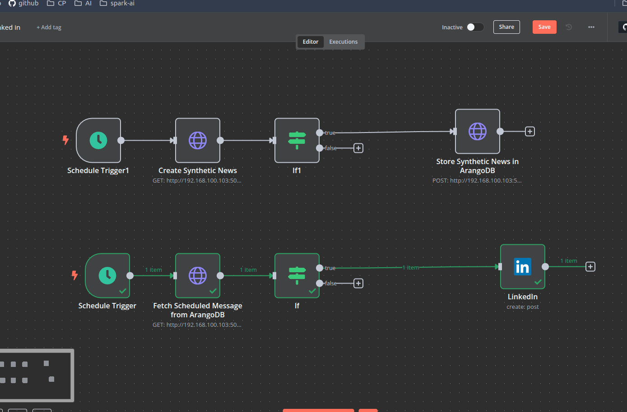The width and height of the screenshot is (627, 412).
Task: Click the workflow history clock icon
Action: [569, 27]
